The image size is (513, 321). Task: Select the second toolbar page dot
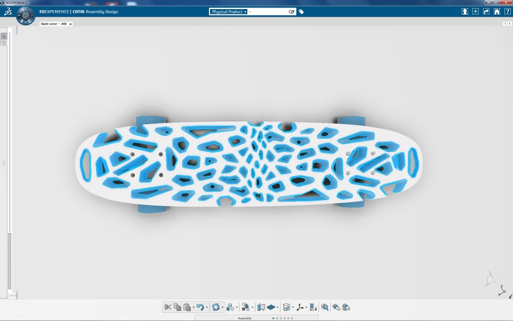click(277, 318)
